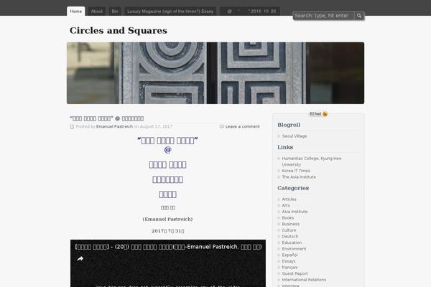Open the Education category
The image size is (431, 287).
coord(292,243)
